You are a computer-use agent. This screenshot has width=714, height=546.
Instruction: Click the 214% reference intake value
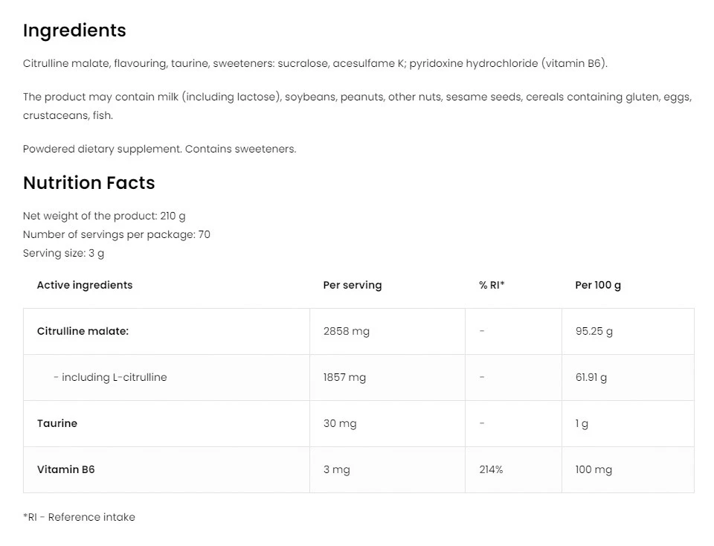click(491, 469)
